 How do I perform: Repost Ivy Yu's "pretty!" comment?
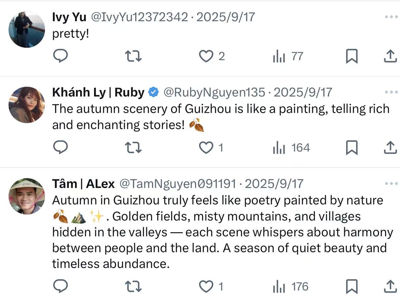pyautogui.click(x=133, y=56)
